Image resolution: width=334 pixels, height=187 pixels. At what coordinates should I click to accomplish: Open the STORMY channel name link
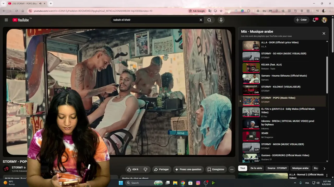coord(17,168)
